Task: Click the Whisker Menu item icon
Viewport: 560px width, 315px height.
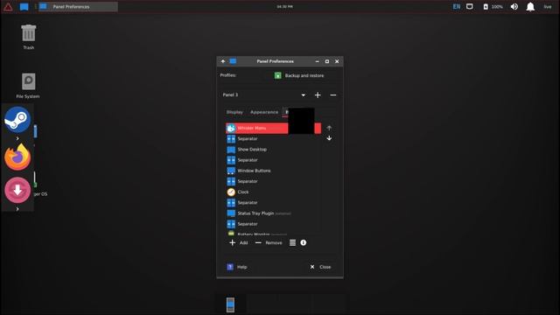Action: pyautogui.click(x=231, y=128)
